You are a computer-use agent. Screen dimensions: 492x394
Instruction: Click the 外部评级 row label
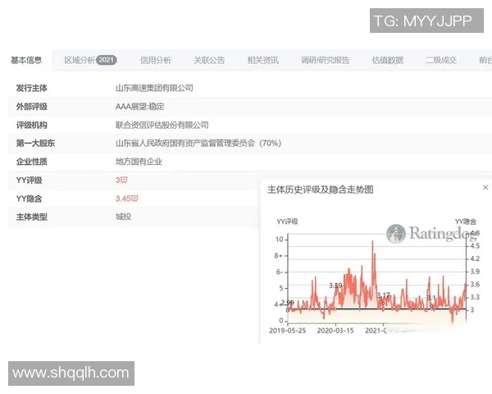[32, 107]
